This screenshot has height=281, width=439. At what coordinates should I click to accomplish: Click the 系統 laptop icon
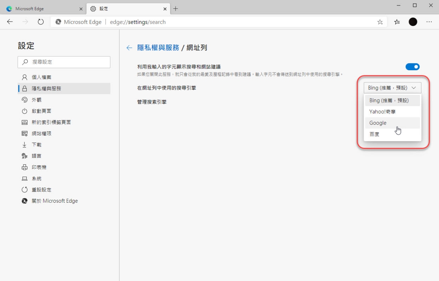(25, 179)
